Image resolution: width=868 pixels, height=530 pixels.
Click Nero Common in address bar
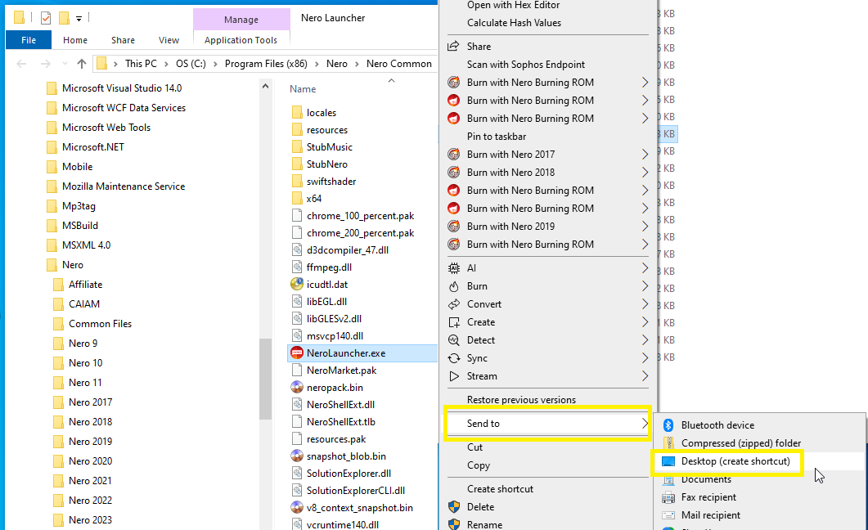click(398, 64)
